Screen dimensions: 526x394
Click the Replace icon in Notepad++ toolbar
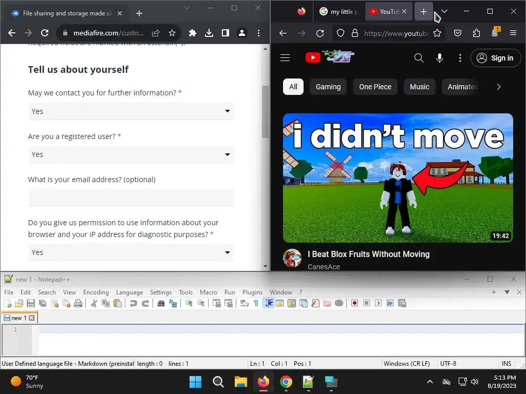[173, 304]
